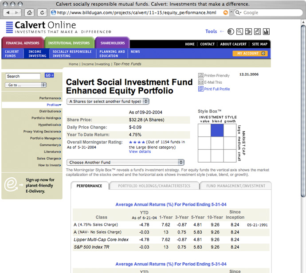Click the hand-pointing tool icon
The width and height of the screenshot is (306, 273).
coord(248,31)
